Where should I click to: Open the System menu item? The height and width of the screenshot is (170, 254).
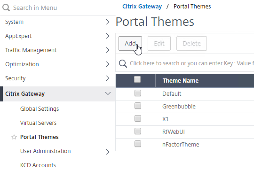pos(14,22)
